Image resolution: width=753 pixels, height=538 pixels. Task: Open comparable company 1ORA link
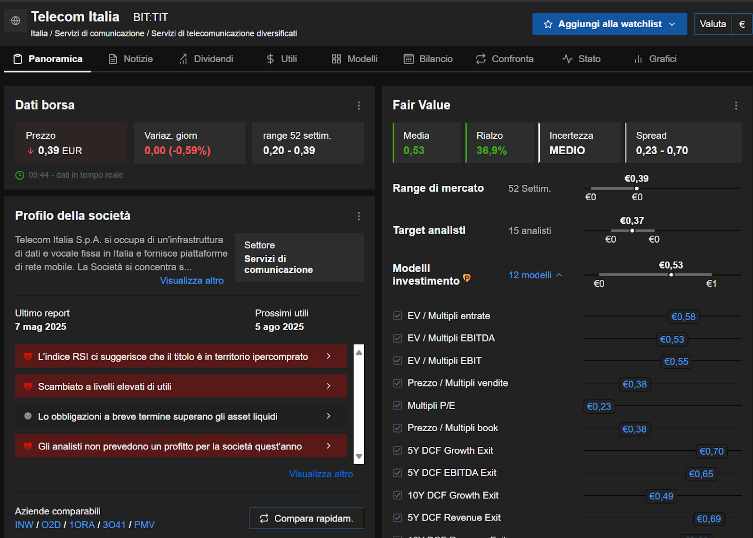point(82,525)
